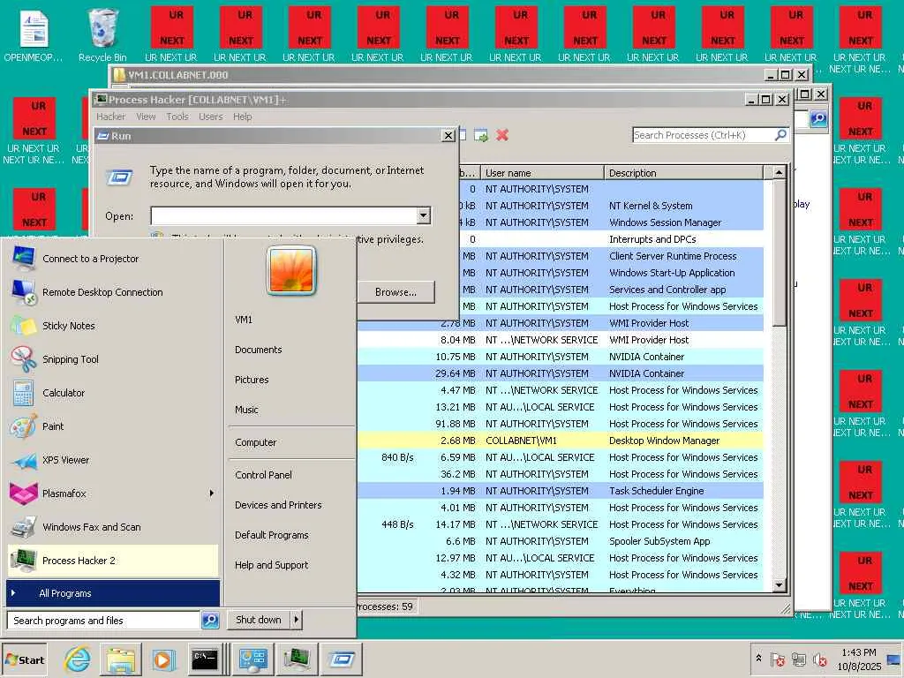
Task: Close the Run dialog
Action: point(448,135)
